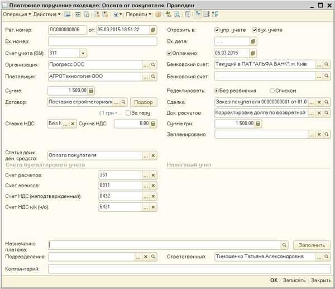Open calendar beside the Оплачено date

[252, 53]
